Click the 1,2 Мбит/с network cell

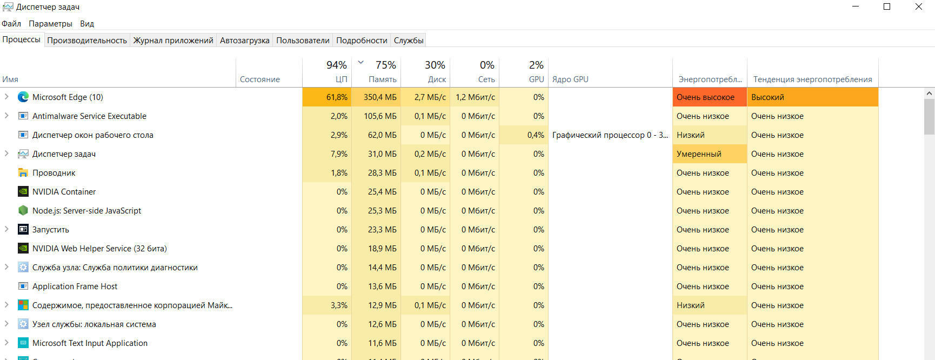coord(475,97)
